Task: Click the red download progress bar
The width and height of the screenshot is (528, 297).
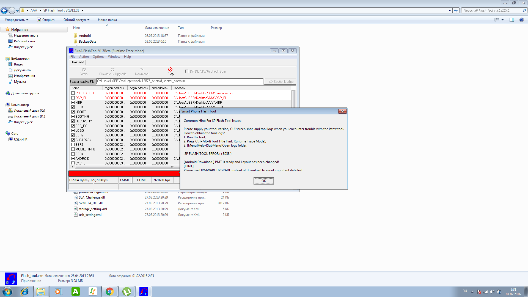Action: point(124,174)
